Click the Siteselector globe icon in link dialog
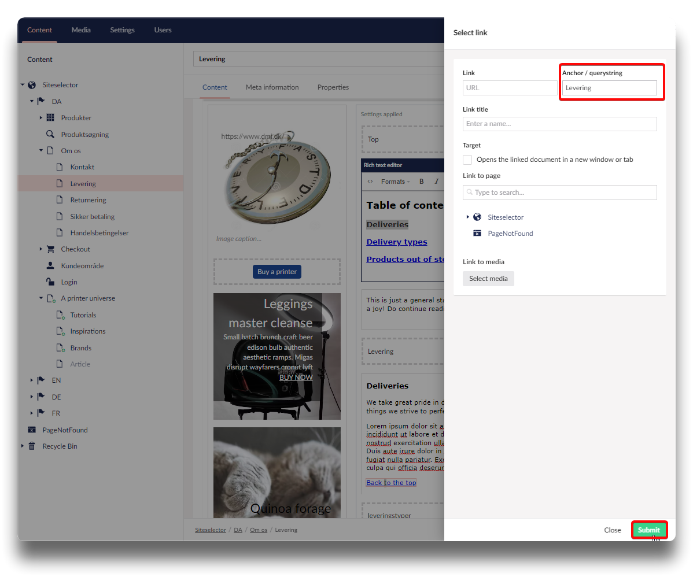The width and height of the screenshot is (693, 577). [x=477, y=217]
